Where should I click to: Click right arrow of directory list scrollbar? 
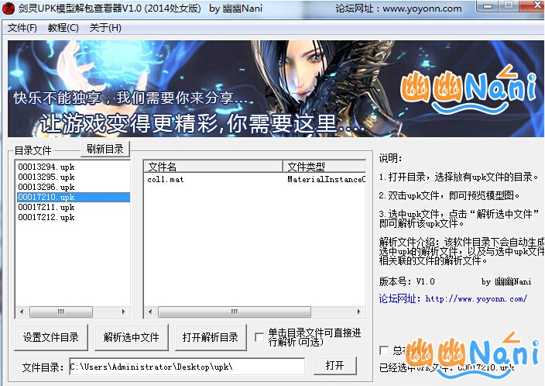pos(123,312)
